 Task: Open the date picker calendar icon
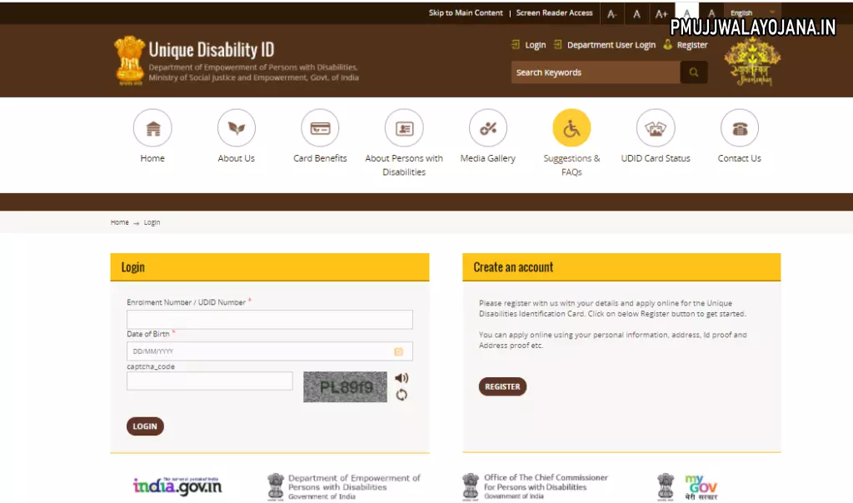pos(398,351)
